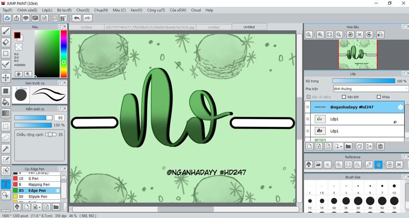Screen dimensions: 409x218
Task: Zoom out on the Navigator panel
Action: pos(339,35)
